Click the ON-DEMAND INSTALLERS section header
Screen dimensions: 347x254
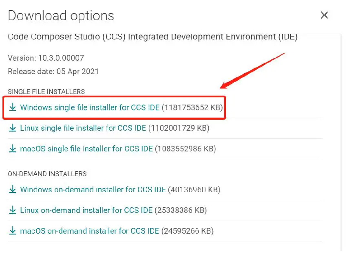point(47,174)
